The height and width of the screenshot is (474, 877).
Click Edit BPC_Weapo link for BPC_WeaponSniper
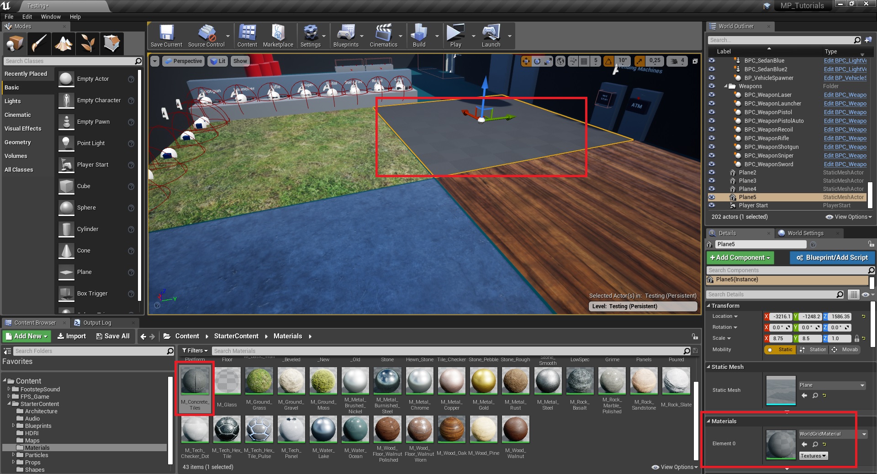click(x=845, y=156)
